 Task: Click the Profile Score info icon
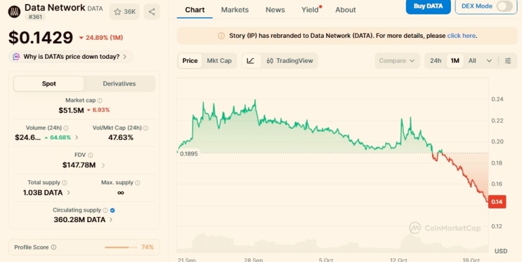[54, 248]
